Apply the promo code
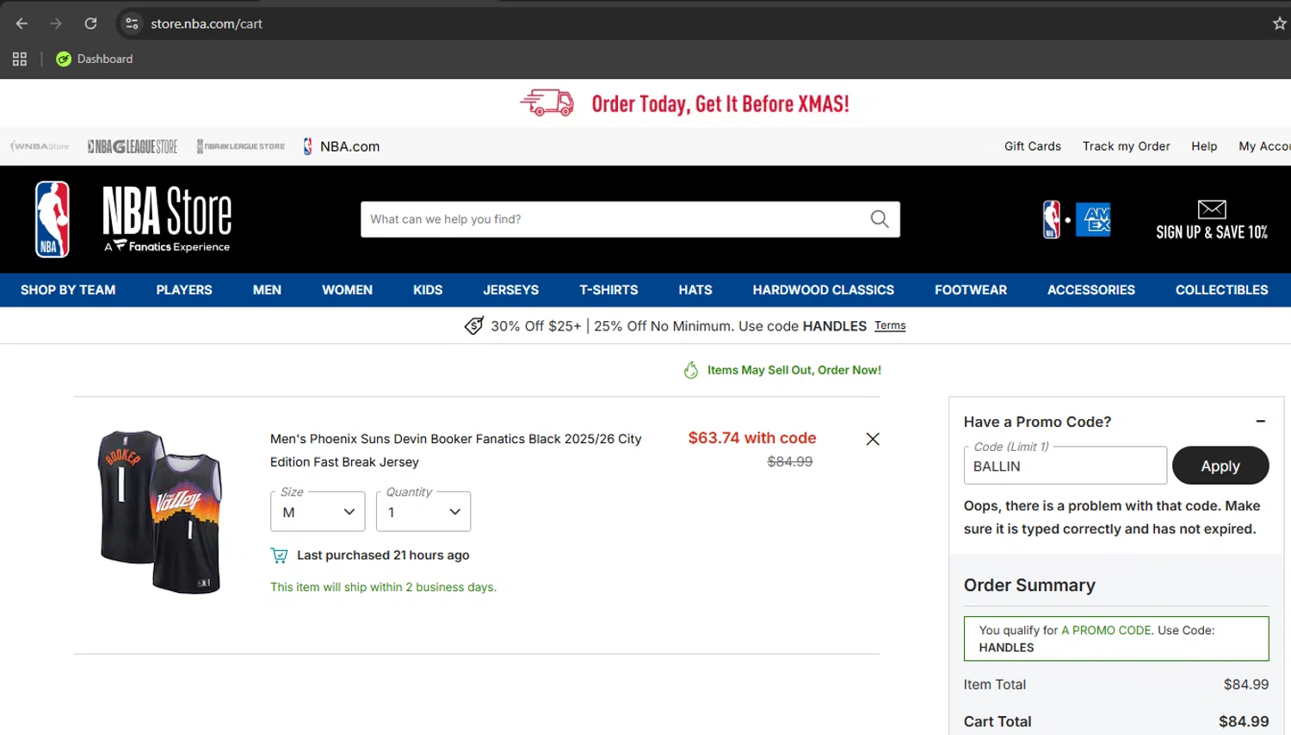Viewport: 1291px width, 735px height. tap(1220, 466)
